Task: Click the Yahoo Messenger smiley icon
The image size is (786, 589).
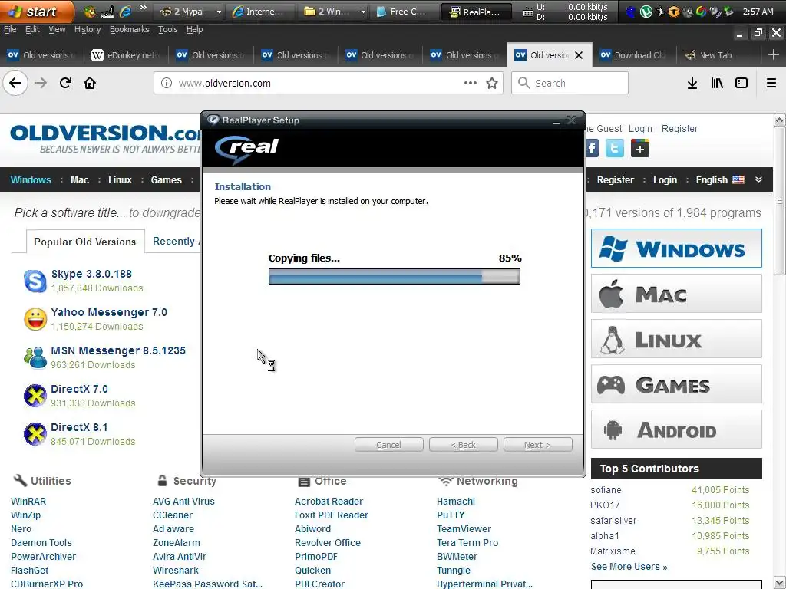Action: [x=35, y=319]
